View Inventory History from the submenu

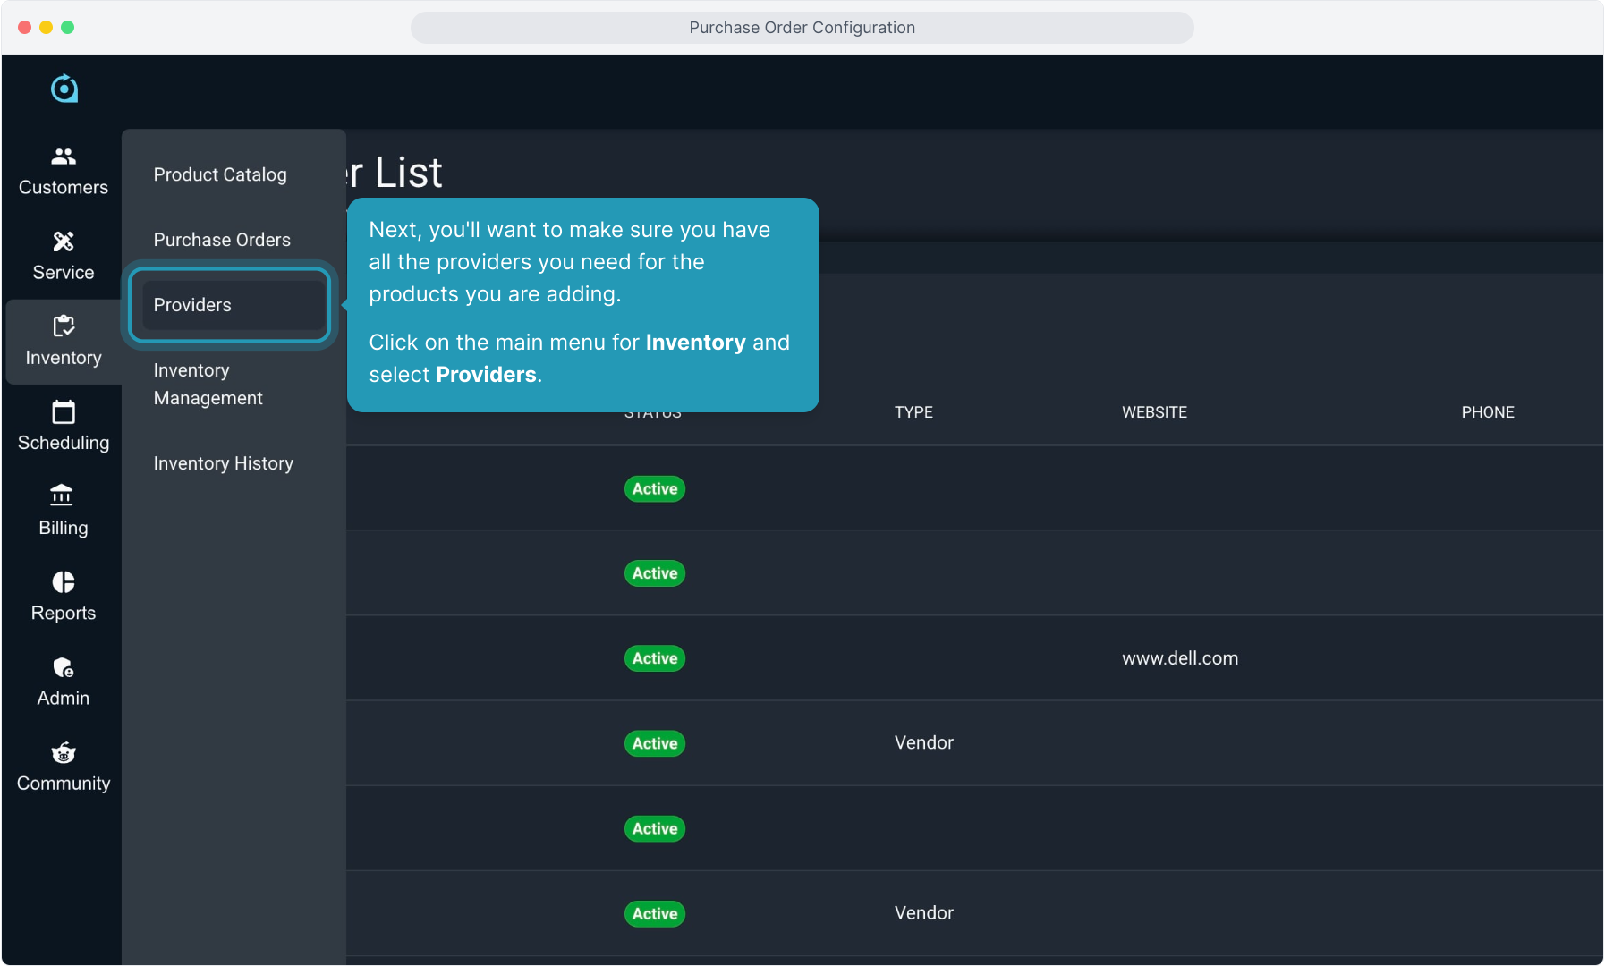pos(223,463)
